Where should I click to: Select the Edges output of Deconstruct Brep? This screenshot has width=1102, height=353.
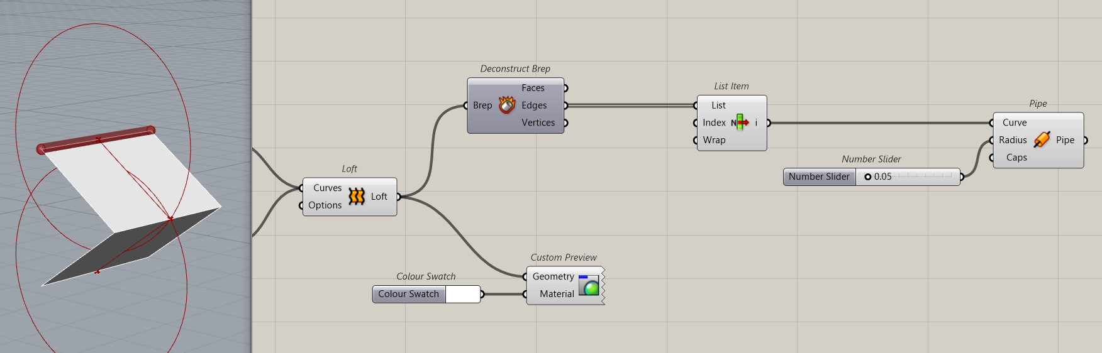click(x=534, y=106)
